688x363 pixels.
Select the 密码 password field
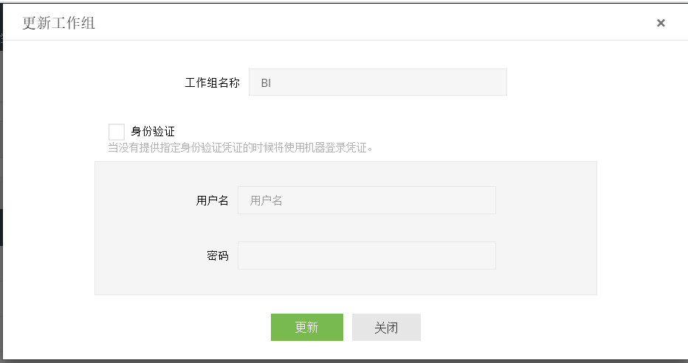click(366, 255)
